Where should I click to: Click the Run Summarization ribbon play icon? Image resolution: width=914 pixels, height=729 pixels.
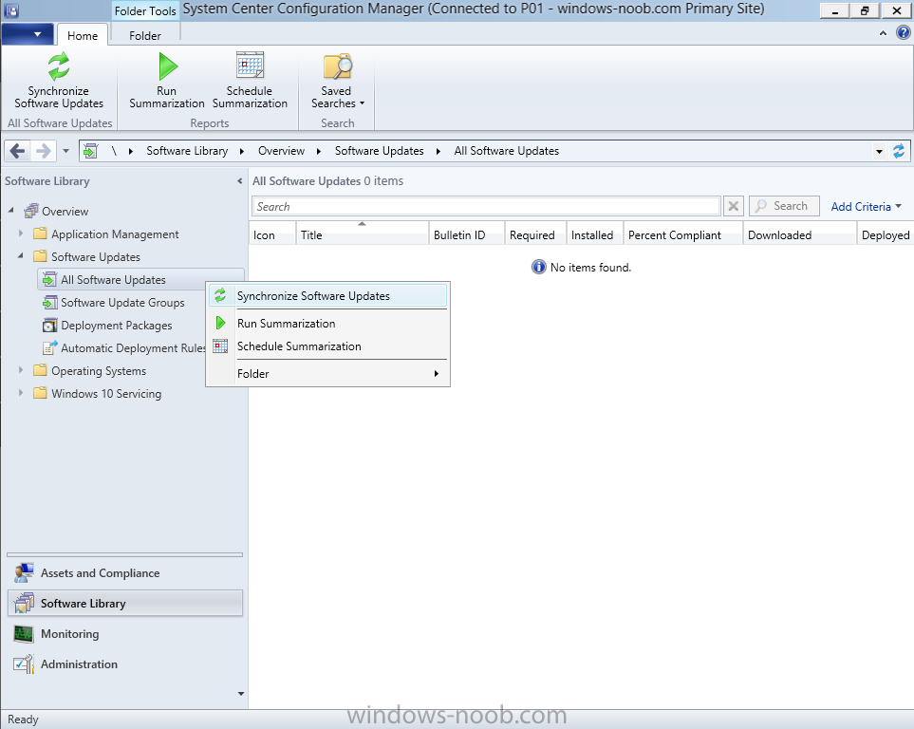[x=167, y=65]
